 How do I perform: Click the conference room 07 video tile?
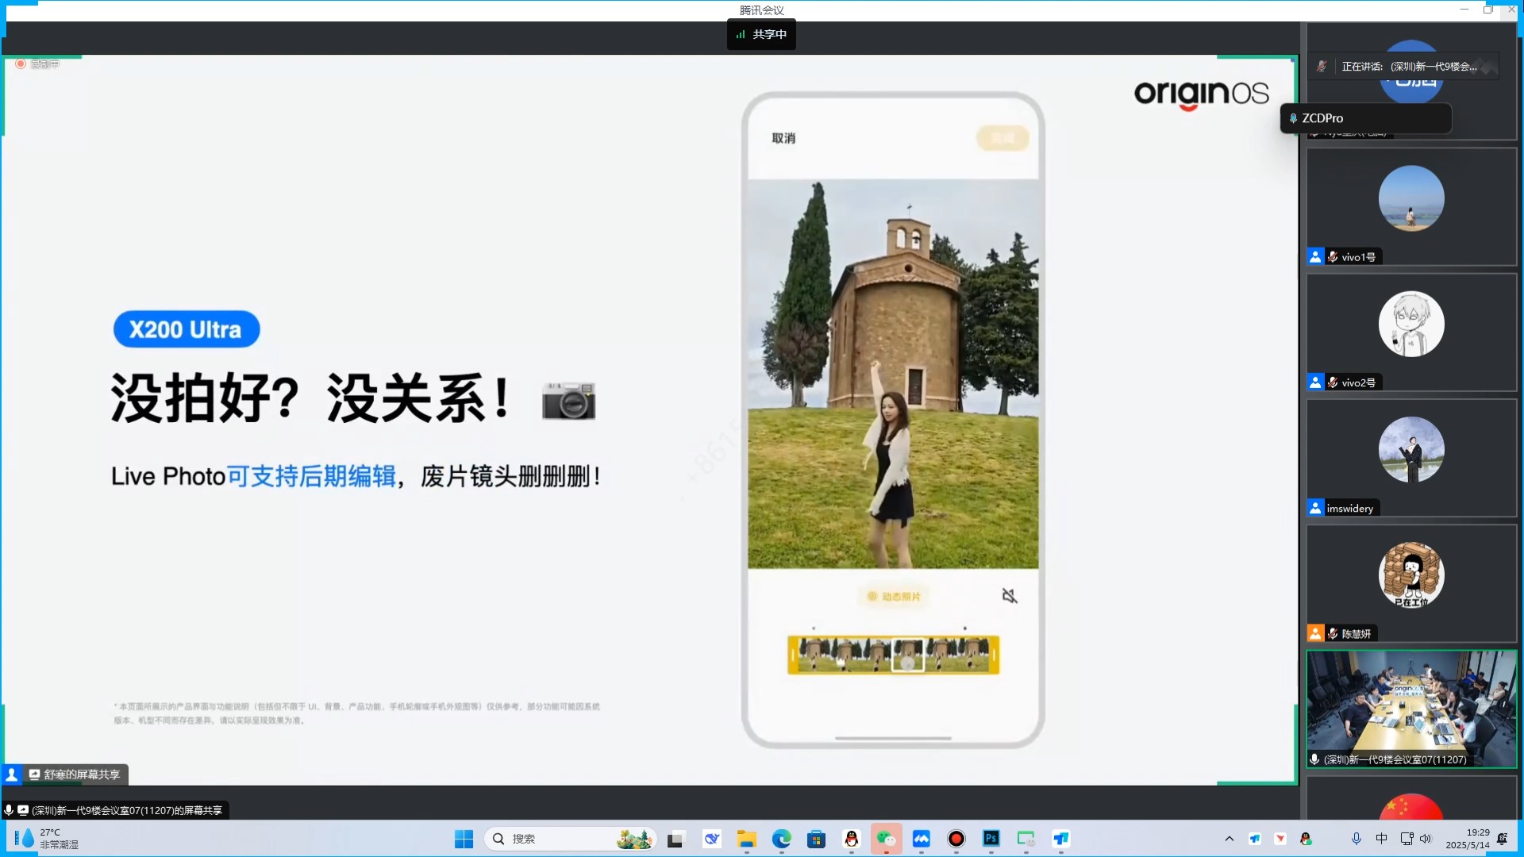point(1411,709)
